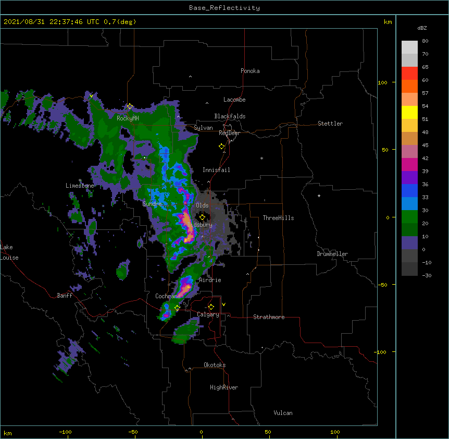The width and height of the screenshot is (449, 439).
Task: Click the 65 value on the dBZ scale
Action: pos(425,67)
